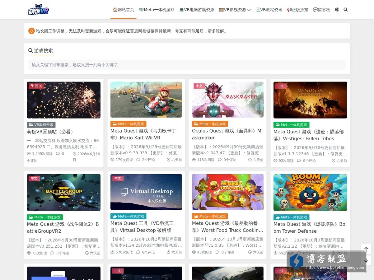Image resolution: width=374 pixels, height=280 pixels.
Task: Click clock icon on Mario Kart card
Action: (x=168, y=160)
